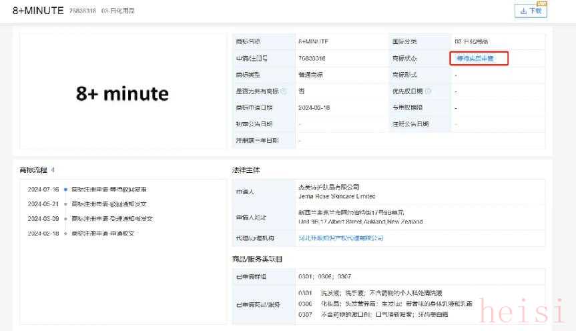Click the 下载 download button
Viewport: 576px width, 331px height.
(531, 11)
